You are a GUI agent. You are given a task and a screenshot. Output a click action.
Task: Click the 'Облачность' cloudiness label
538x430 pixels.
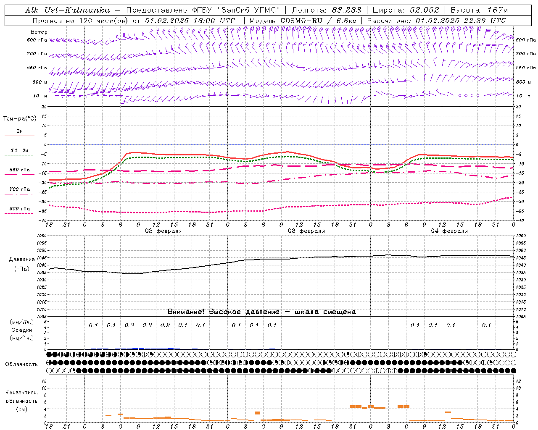pyautogui.click(x=21, y=364)
